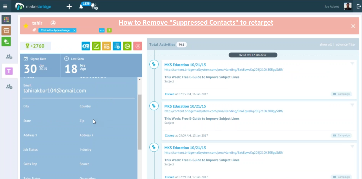
Task: Open MKS Education title in 12 Jan card
Action: tap(185, 148)
